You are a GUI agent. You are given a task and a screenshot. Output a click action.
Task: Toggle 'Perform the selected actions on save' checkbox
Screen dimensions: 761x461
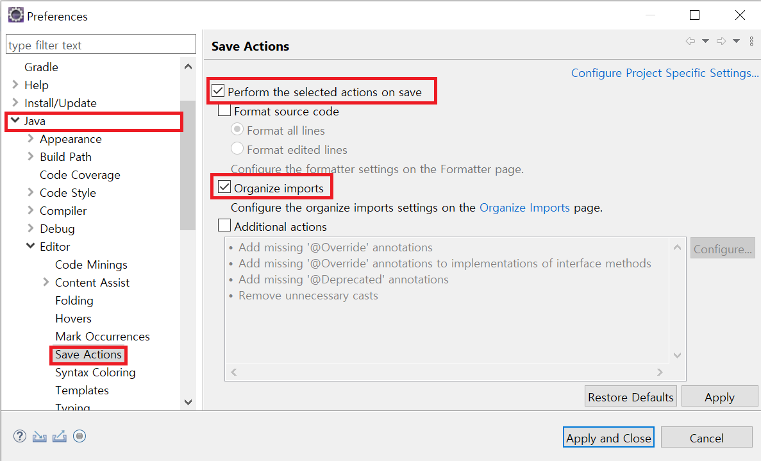point(218,91)
